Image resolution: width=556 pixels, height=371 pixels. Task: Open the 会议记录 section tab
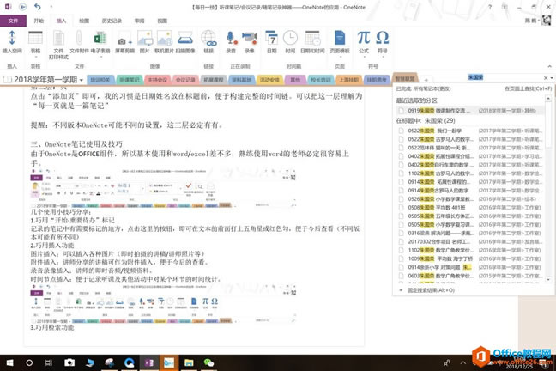click(185, 80)
